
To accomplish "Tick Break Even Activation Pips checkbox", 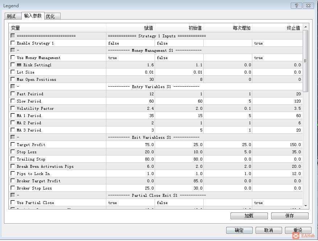I will [13, 166].
